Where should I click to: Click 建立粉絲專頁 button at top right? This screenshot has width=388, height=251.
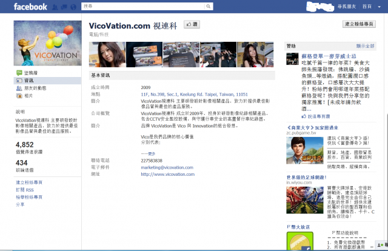[x=359, y=24]
